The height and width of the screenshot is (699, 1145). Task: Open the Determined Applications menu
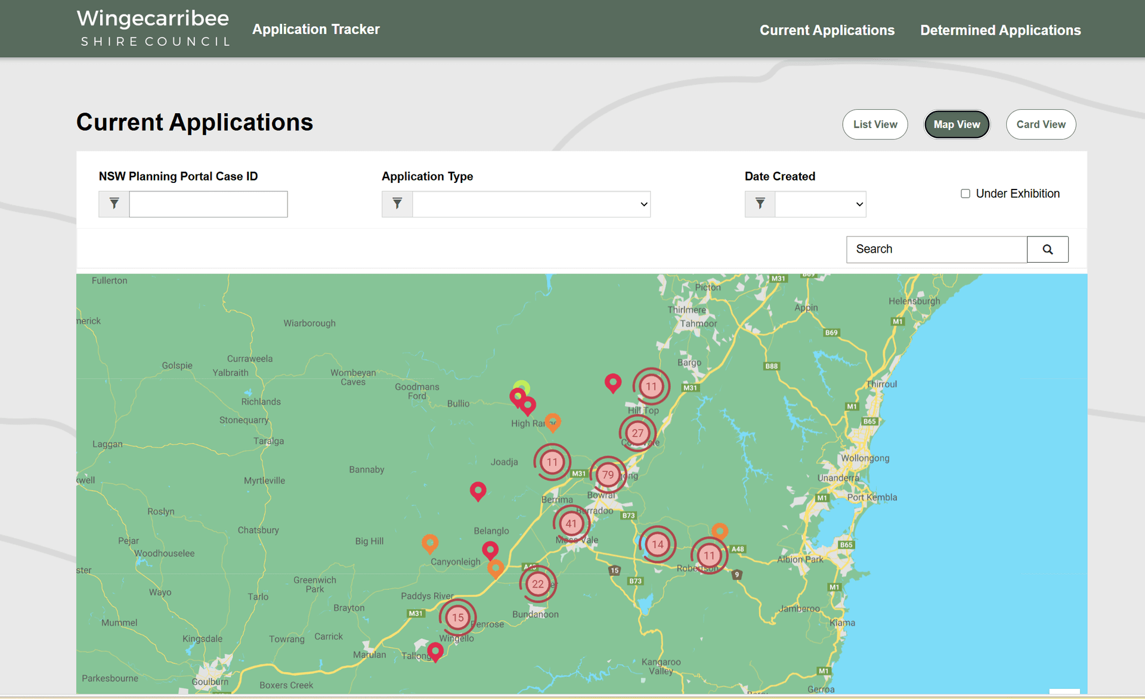tap(1000, 30)
